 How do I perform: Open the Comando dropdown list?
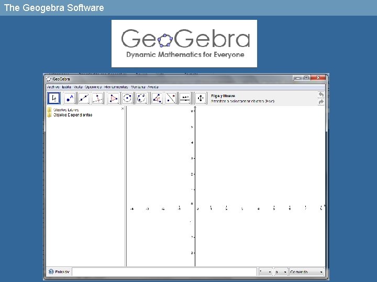[x=306, y=272]
